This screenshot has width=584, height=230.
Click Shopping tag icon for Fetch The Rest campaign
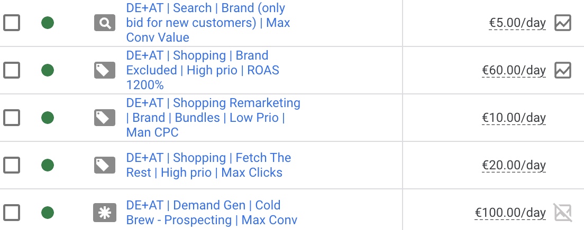[105, 165]
